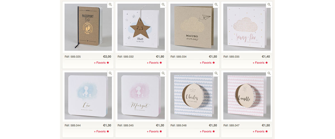Click the magnifier icon on card 589.035
The width and height of the screenshot is (335, 139).
point(269,5)
